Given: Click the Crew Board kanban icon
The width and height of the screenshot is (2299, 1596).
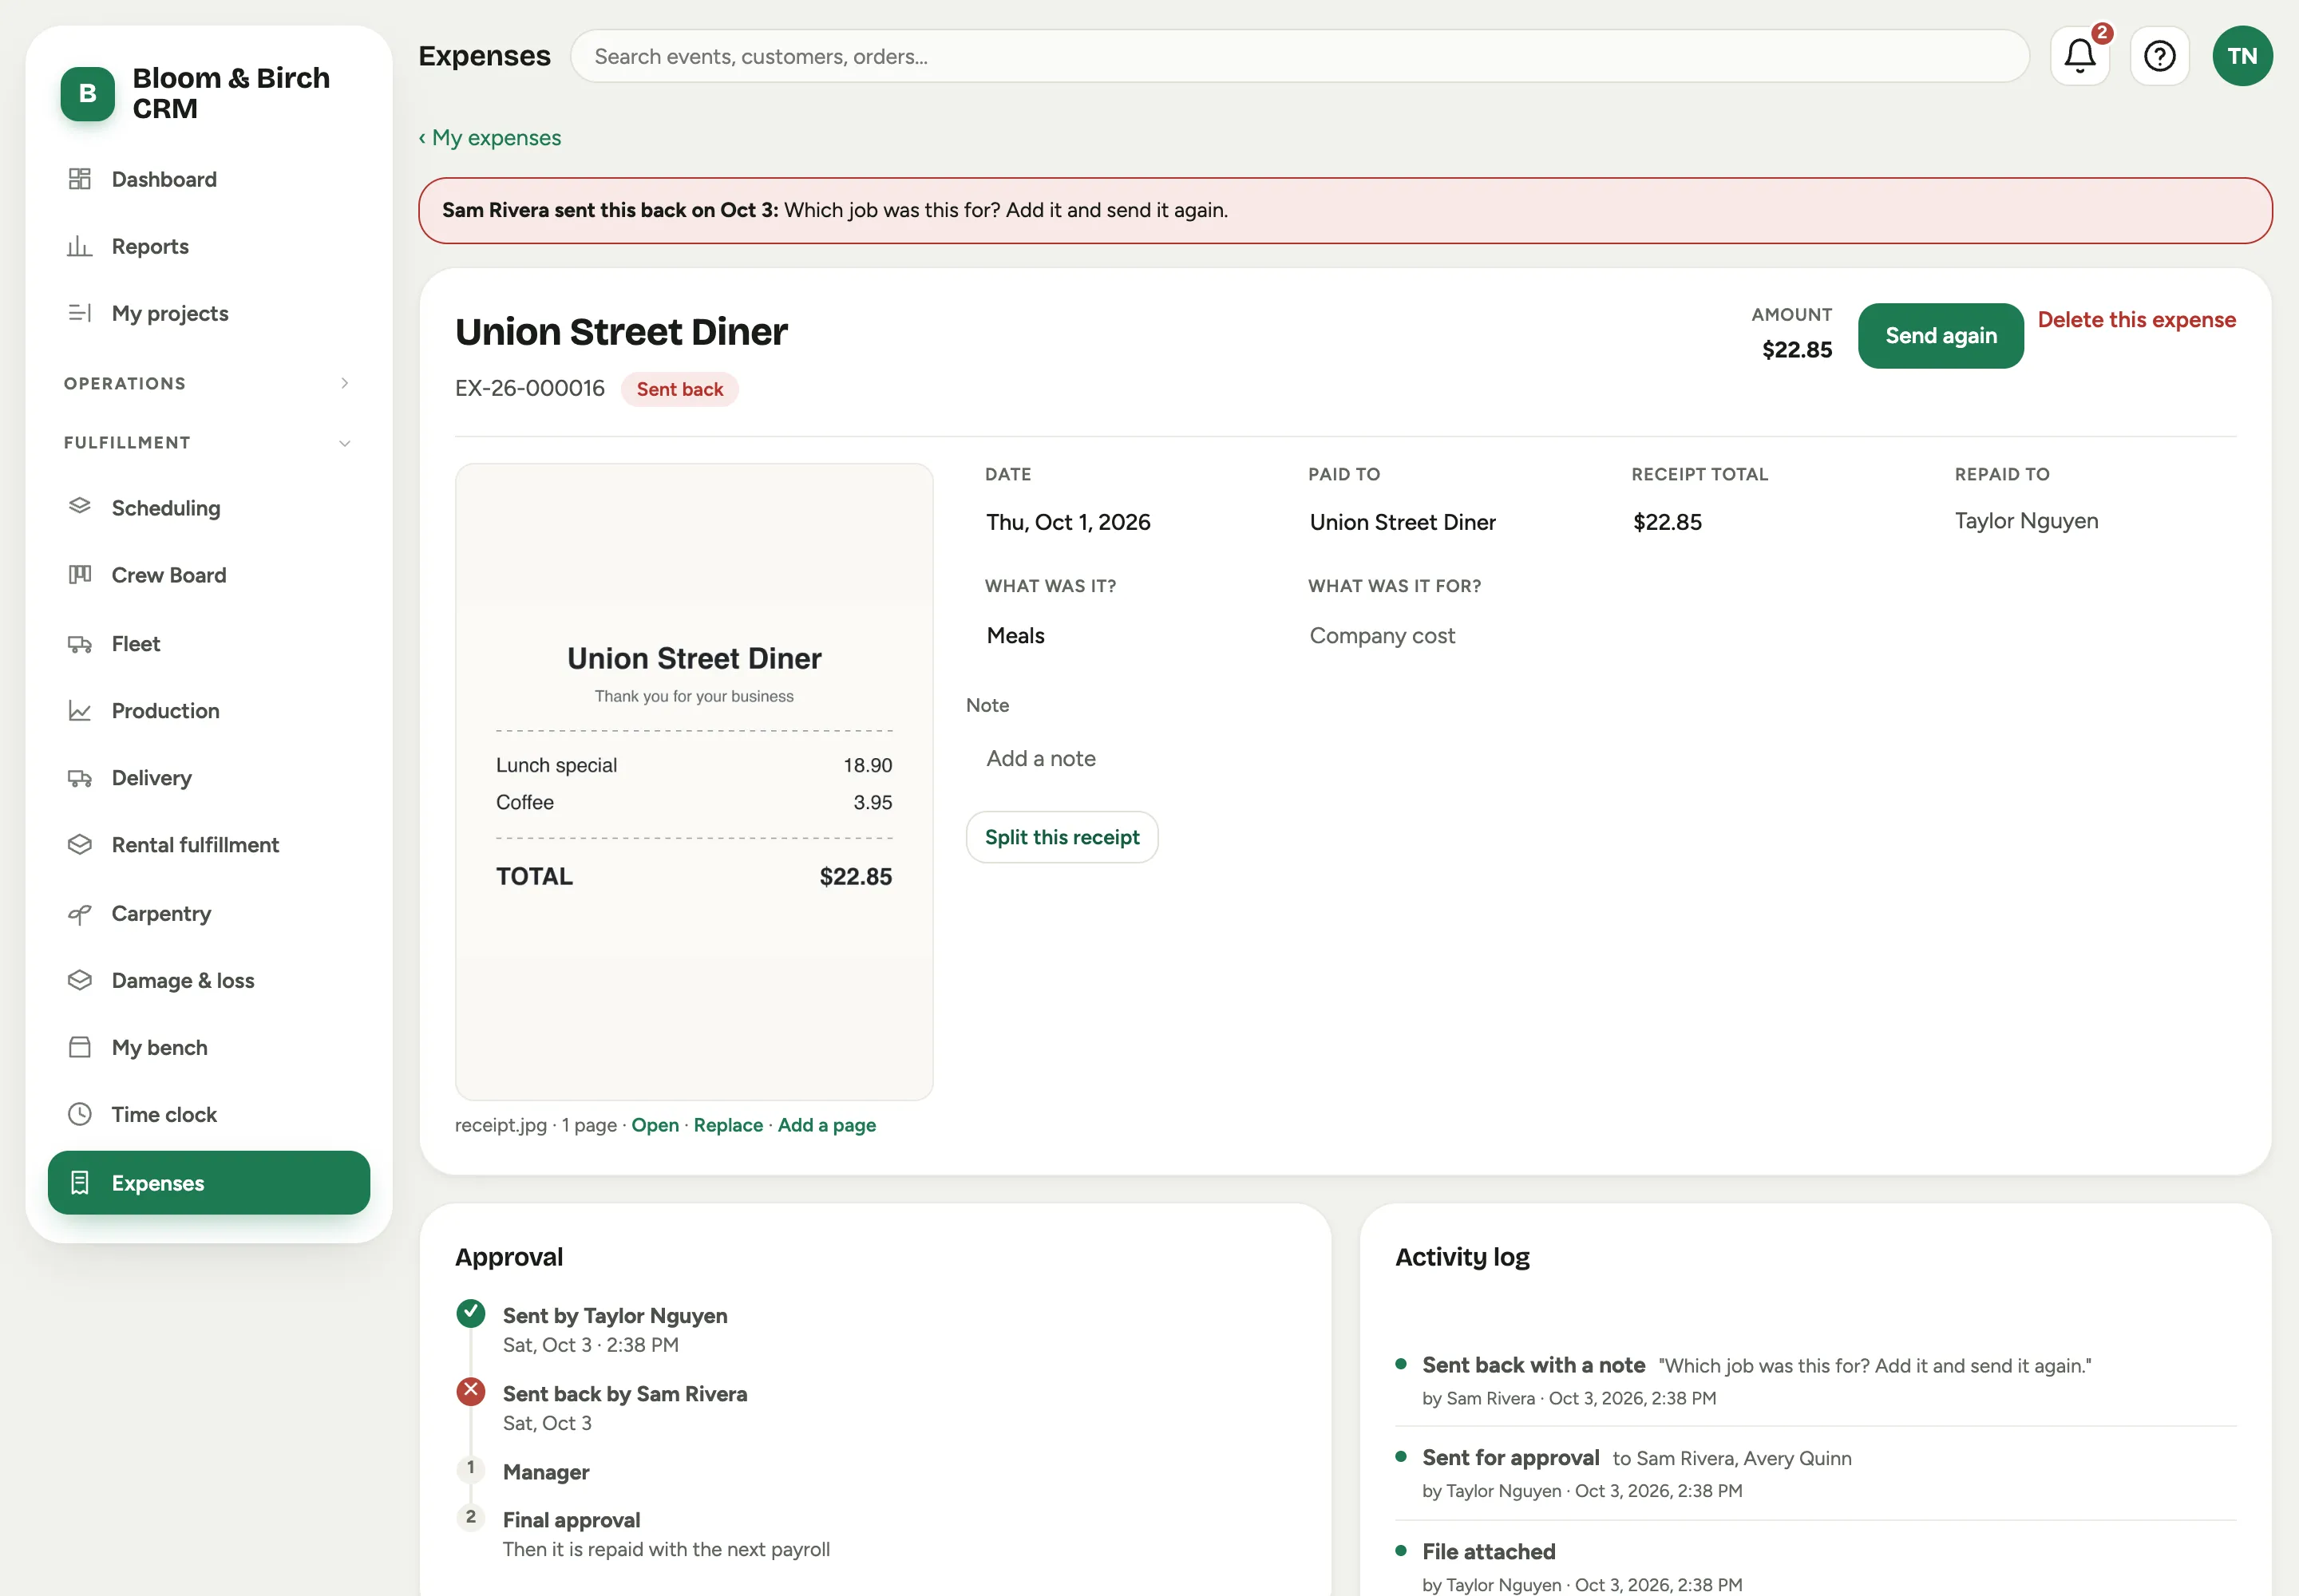Looking at the screenshot, I should click(x=80, y=575).
